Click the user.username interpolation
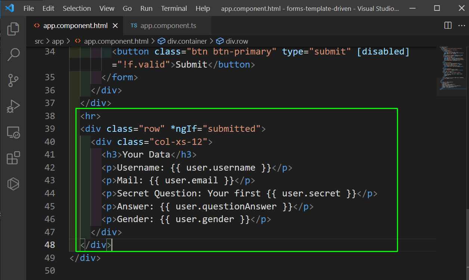The height and width of the screenshot is (280, 469). [x=221, y=167]
